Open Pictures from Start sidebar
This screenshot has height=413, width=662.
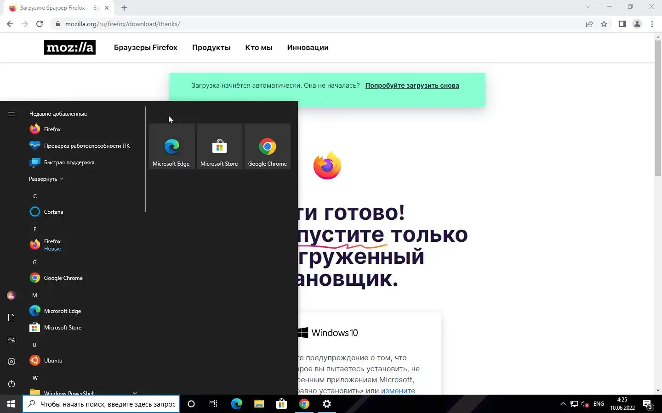(x=11, y=340)
